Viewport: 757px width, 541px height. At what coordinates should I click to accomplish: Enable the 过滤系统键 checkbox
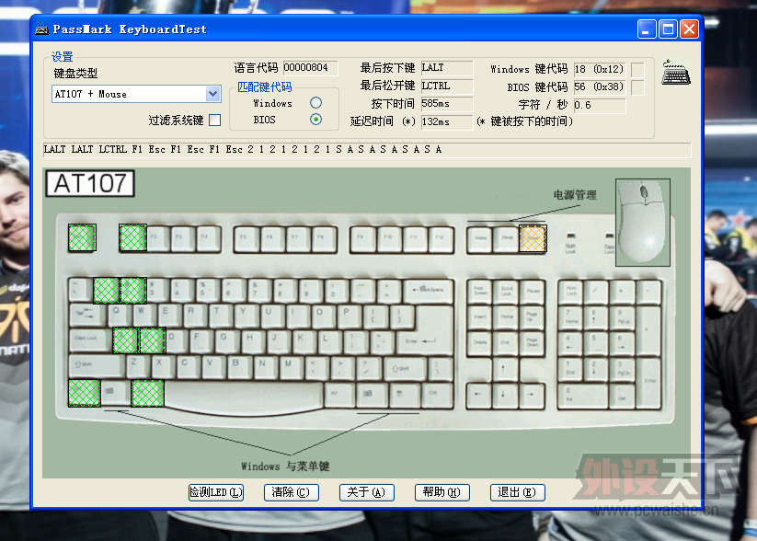pyautogui.click(x=214, y=120)
